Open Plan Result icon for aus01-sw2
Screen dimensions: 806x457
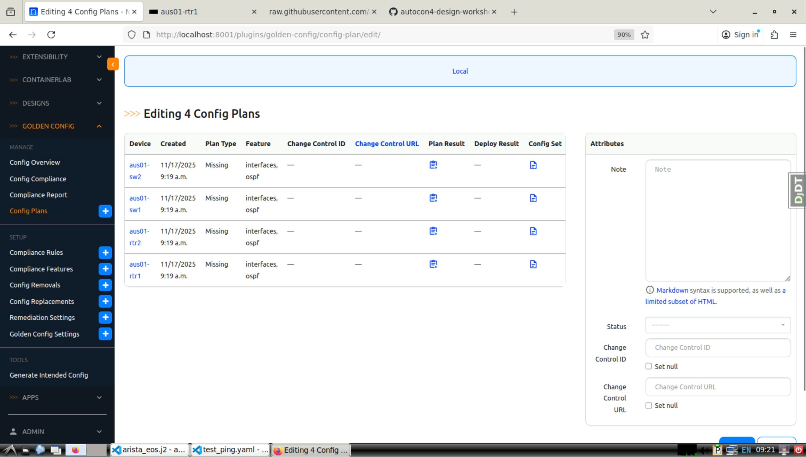(433, 165)
